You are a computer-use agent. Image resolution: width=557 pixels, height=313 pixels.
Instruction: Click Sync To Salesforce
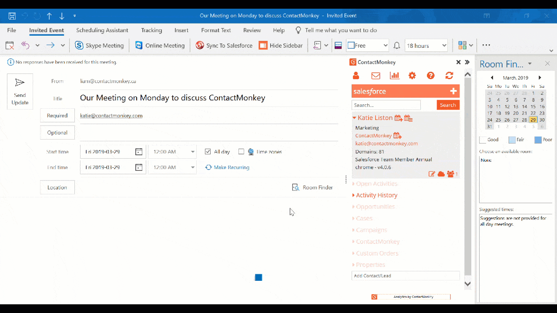pos(224,45)
